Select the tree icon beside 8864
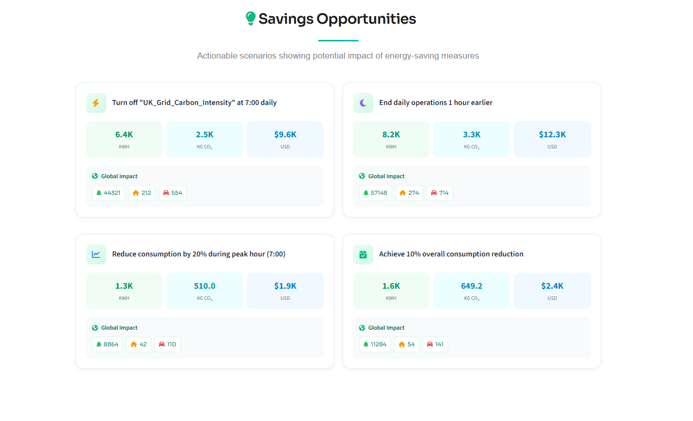The image size is (693, 421). coord(99,344)
